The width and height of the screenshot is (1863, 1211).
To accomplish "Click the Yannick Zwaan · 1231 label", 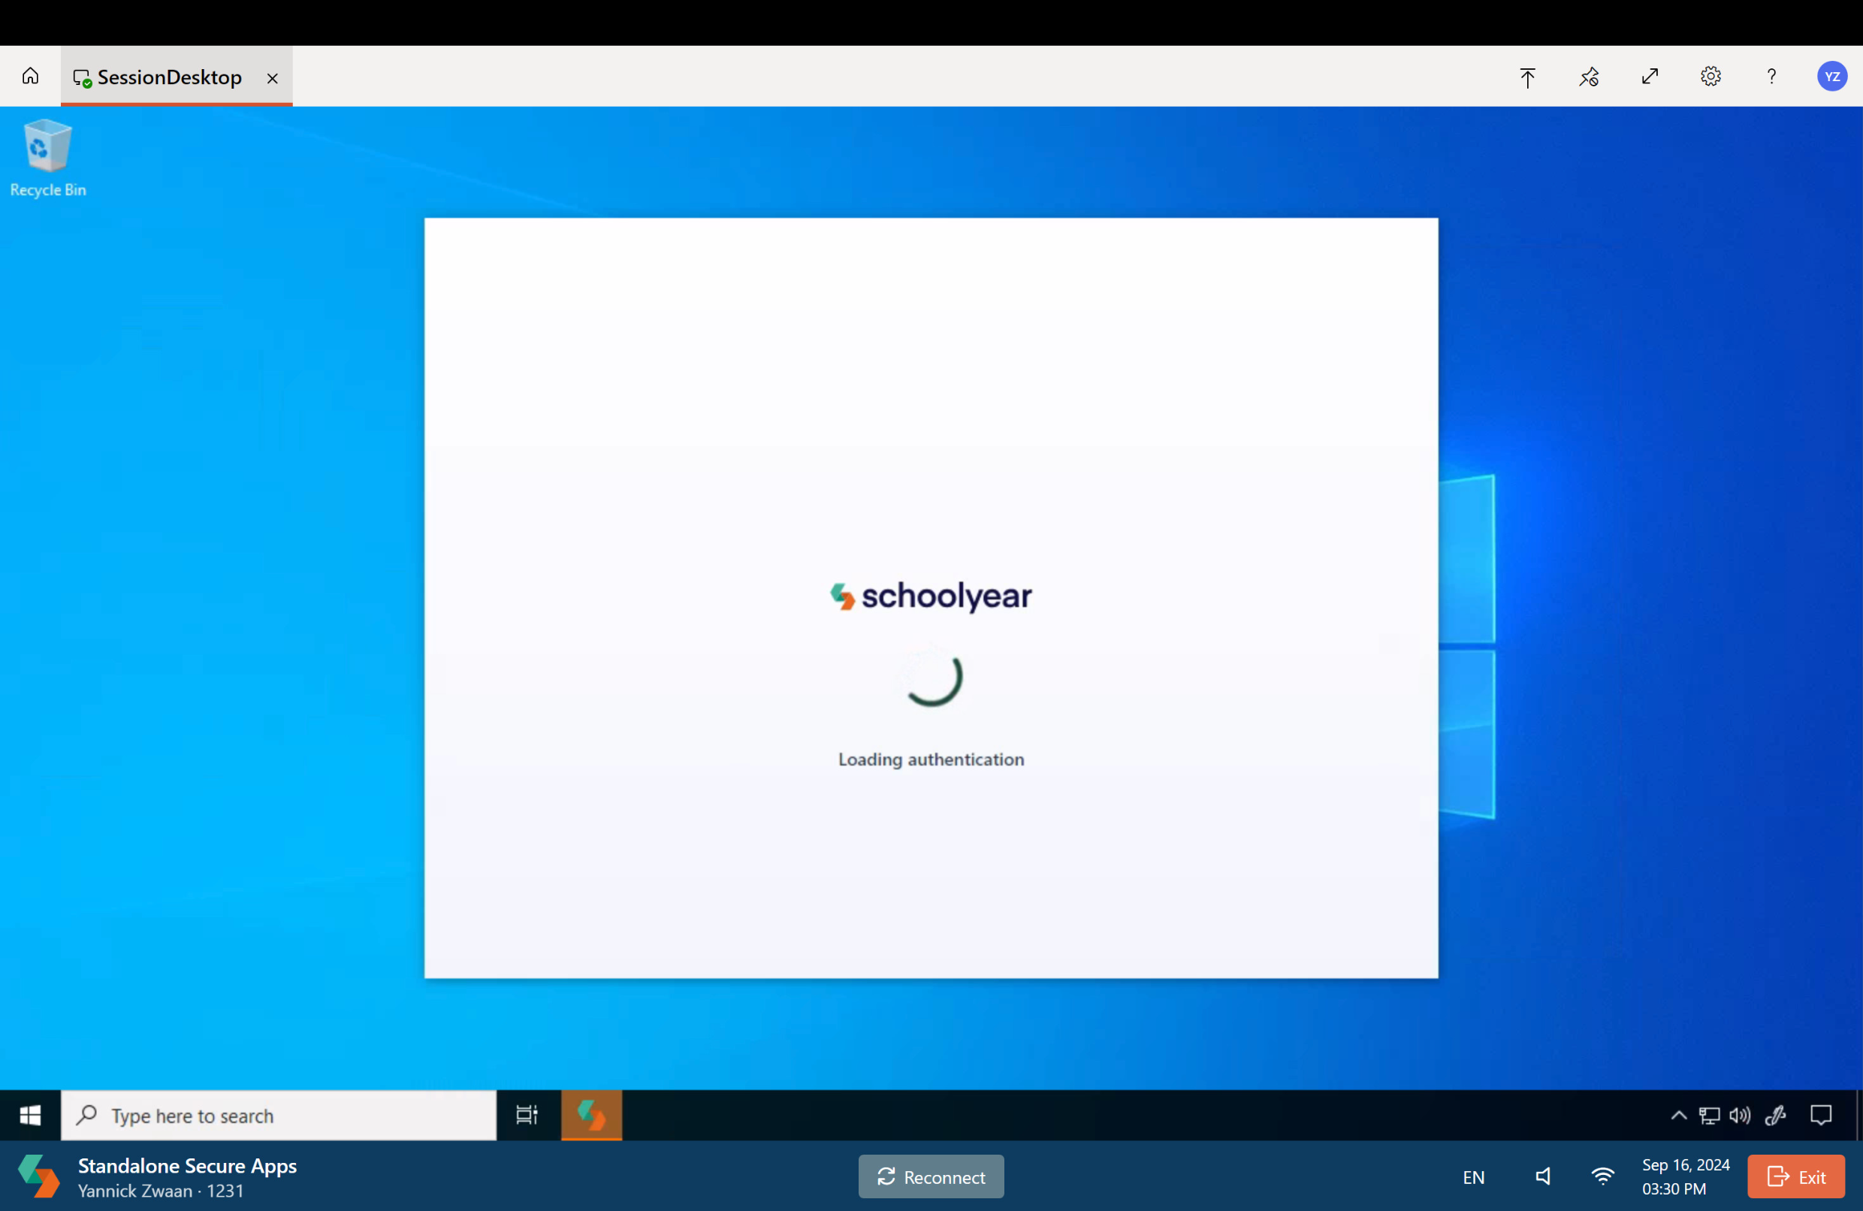I will click(x=161, y=1191).
